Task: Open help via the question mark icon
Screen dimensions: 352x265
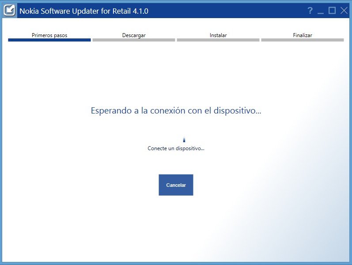Action: [x=310, y=10]
